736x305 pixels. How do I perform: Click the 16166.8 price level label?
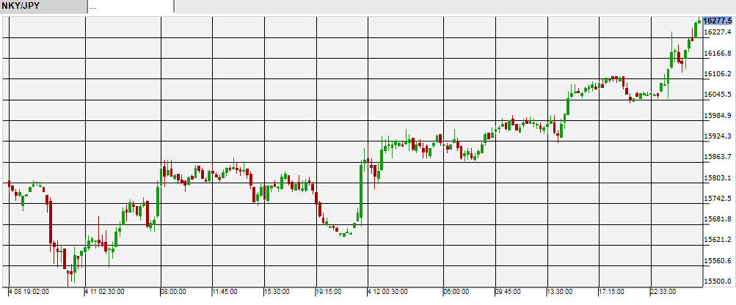(x=719, y=54)
